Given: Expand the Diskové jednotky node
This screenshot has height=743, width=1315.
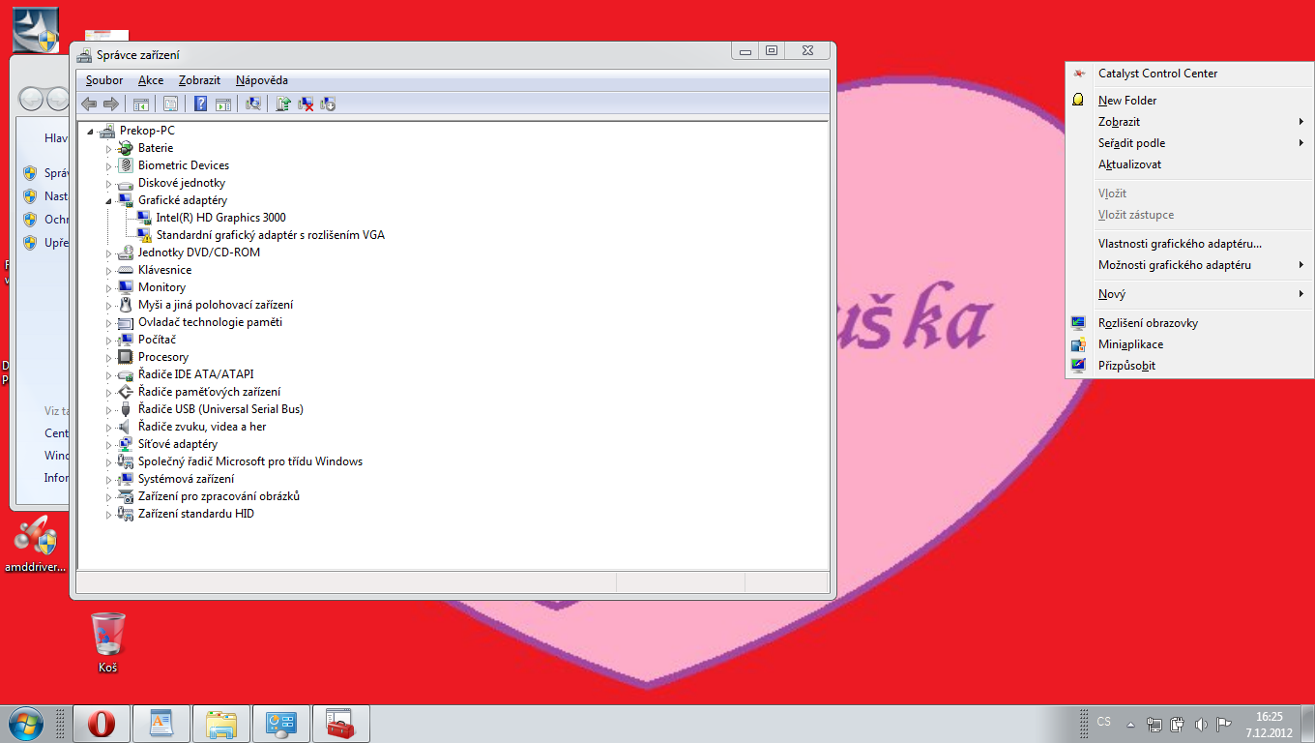Looking at the screenshot, I should click(109, 183).
